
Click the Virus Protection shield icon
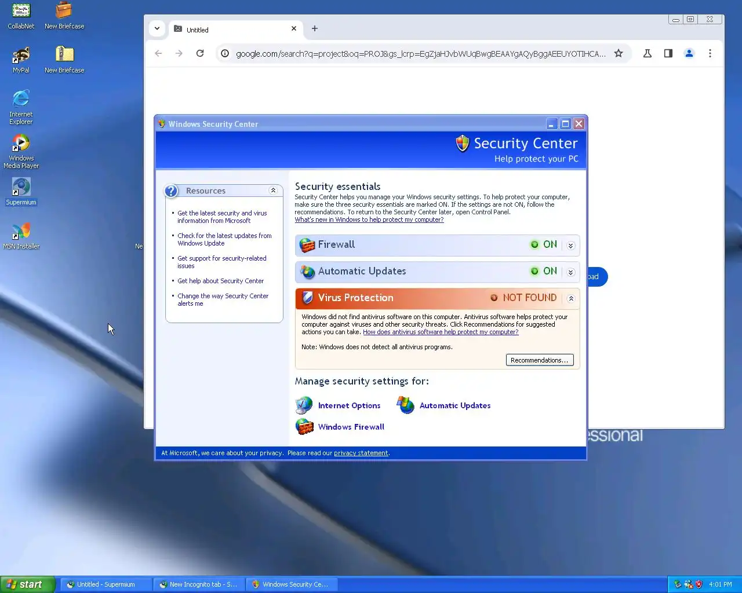tap(307, 298)
